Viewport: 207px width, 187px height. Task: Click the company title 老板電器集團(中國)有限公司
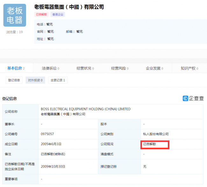[69, 7]
